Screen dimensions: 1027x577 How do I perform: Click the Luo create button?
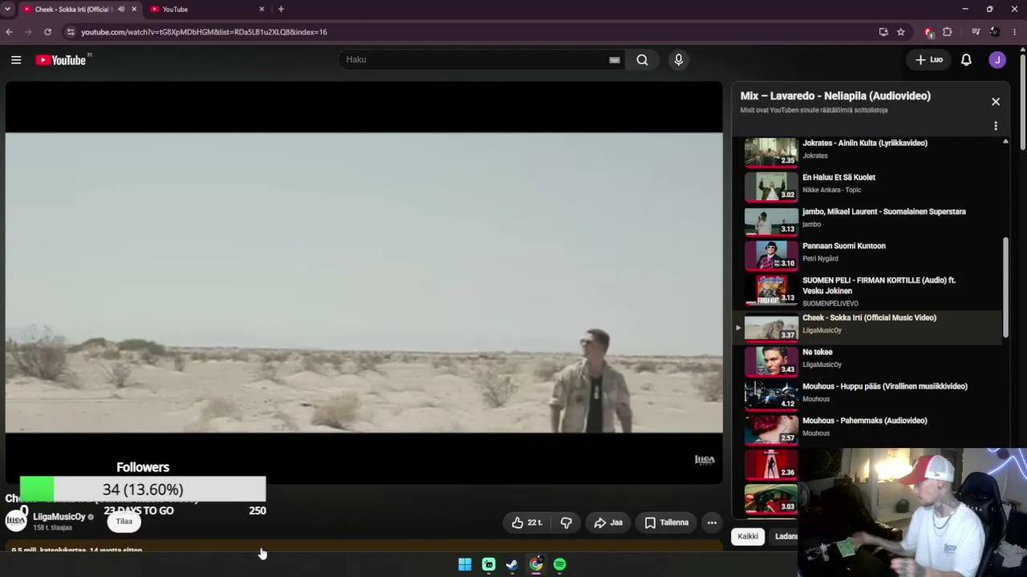[929, 59]
